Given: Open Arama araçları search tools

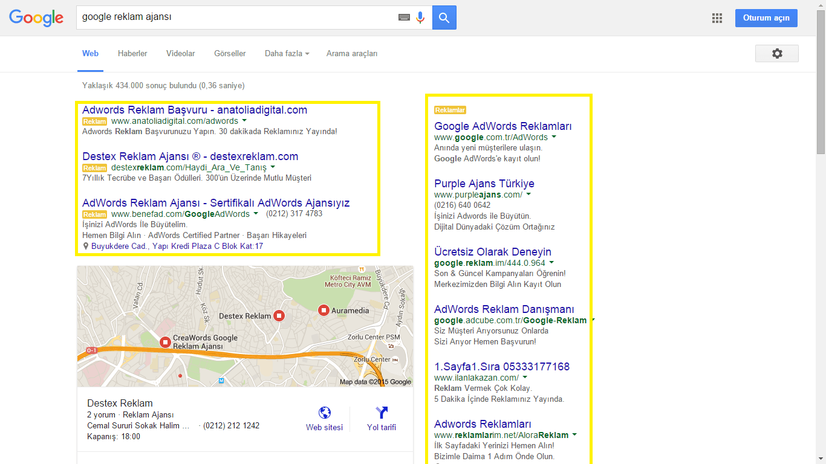Looking at the screenshot, I should point(352,53).
